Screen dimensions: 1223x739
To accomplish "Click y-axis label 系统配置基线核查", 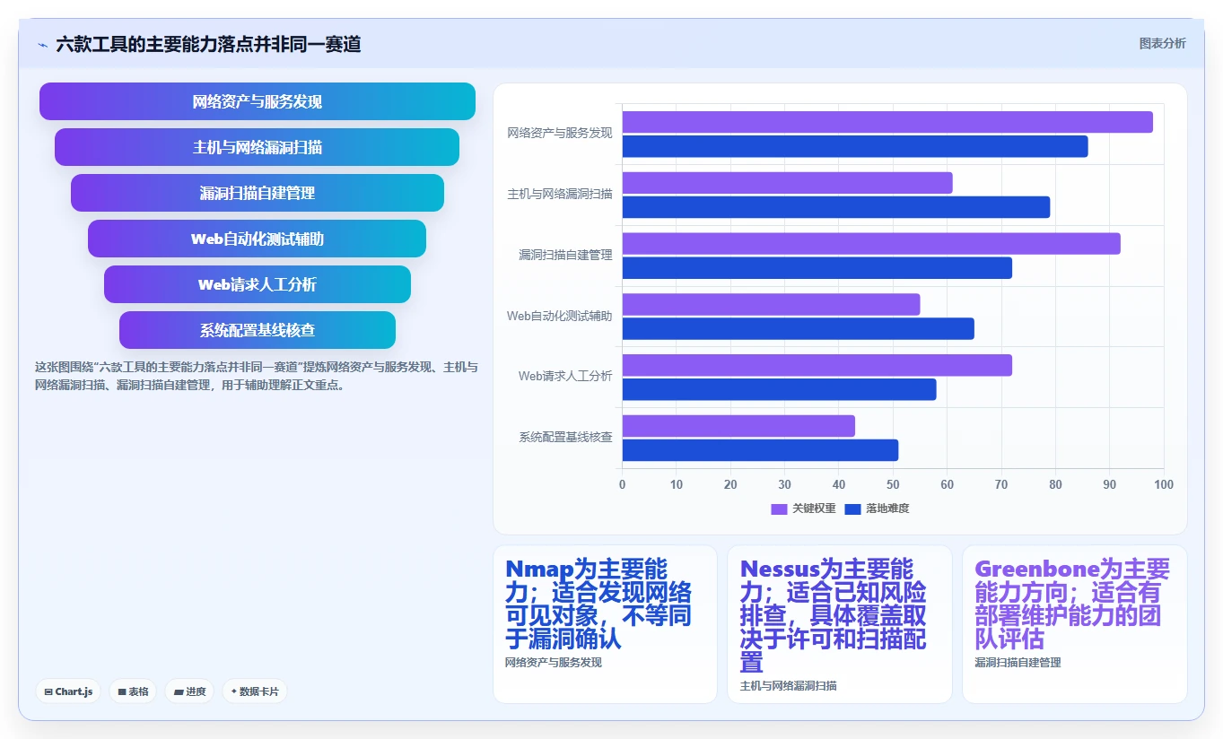I will coord(565,437).
